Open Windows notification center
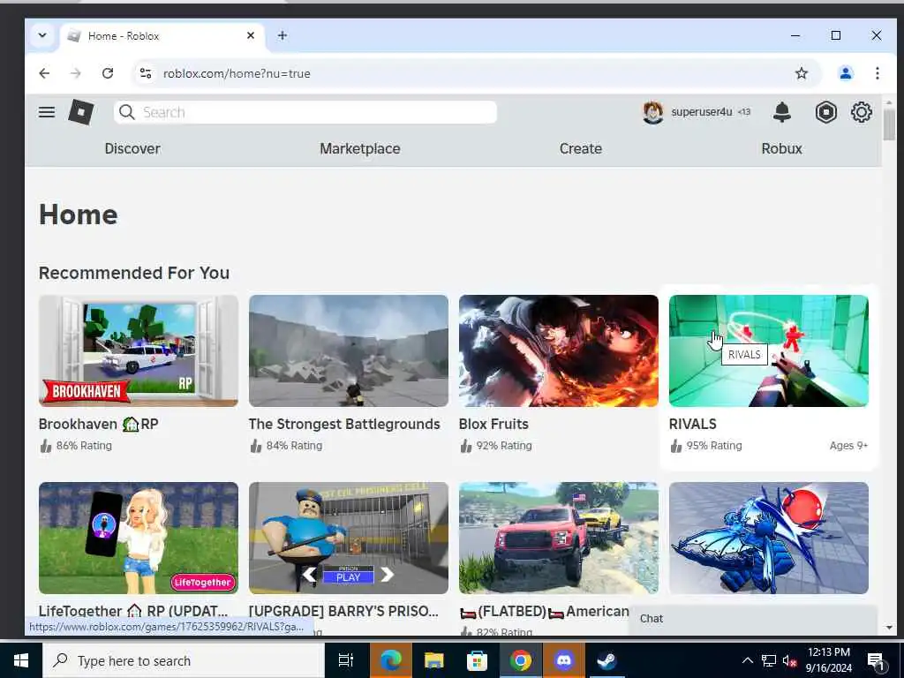 (x=876, y=661)
